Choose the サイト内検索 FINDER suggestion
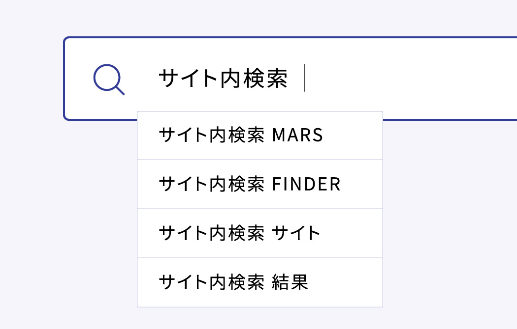The height and width of the screenshot is (329, 517). pyautogui.click(x=260, y=184)
